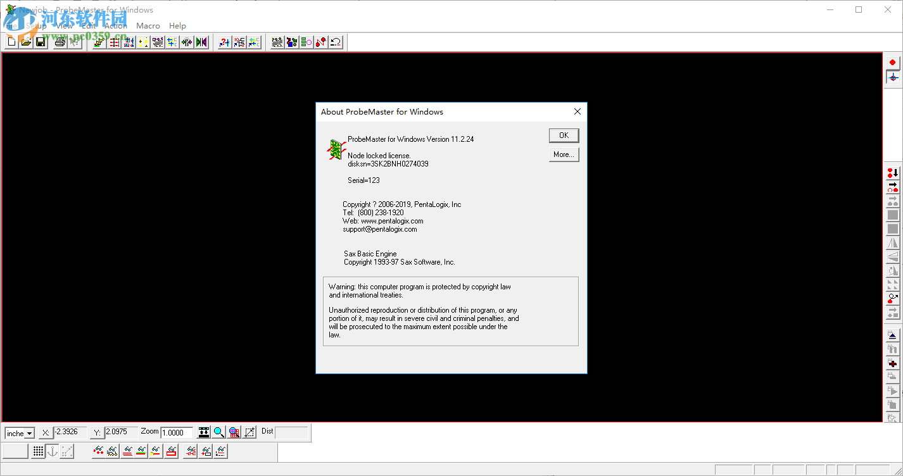Select the red dot tool at top right panel
903x476 pixels.
pyautogui.click(x=892, y=62)
